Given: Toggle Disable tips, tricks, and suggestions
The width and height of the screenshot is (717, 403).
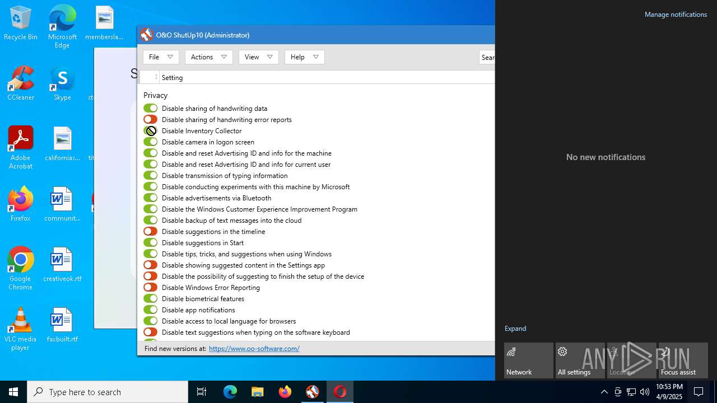Looking at the screenshot, I should 150,254.
